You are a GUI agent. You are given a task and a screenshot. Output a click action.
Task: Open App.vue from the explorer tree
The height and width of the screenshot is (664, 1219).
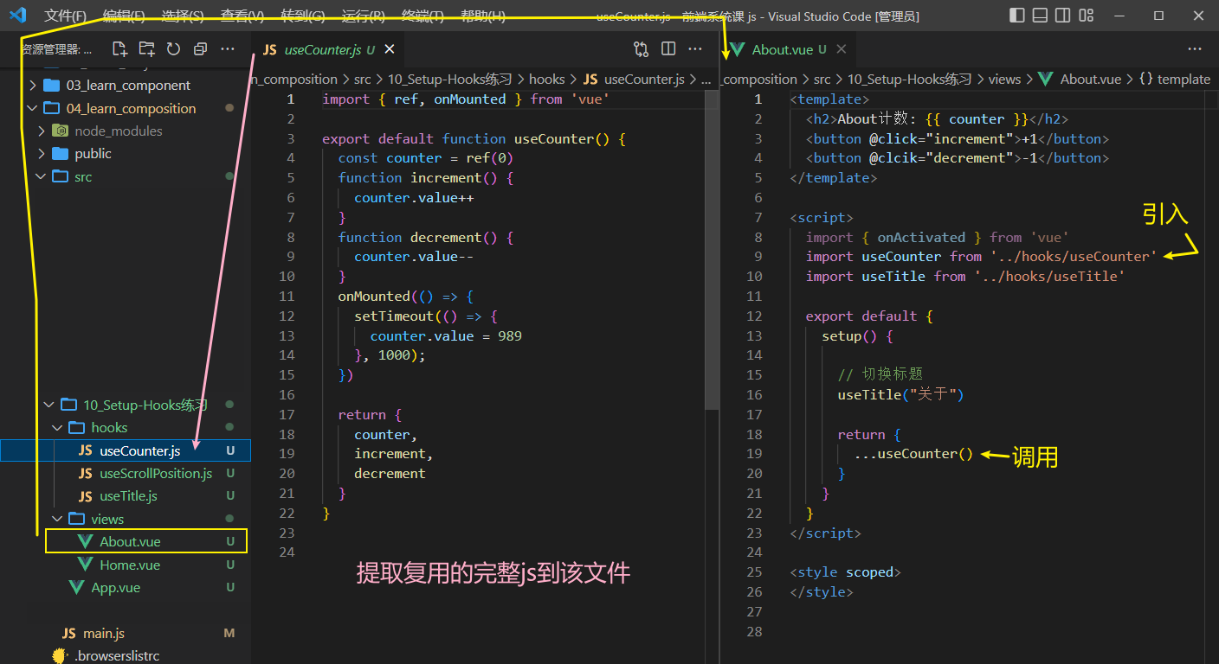[126, 588]
